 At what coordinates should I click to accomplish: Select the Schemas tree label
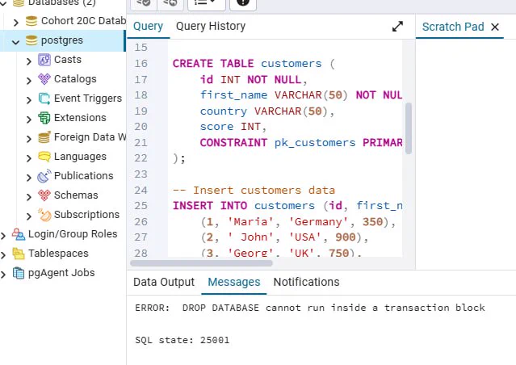[x=76, y=195]
